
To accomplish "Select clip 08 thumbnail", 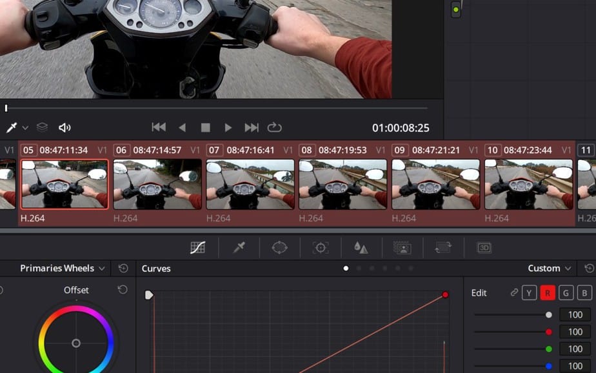I will pos(343,185).
